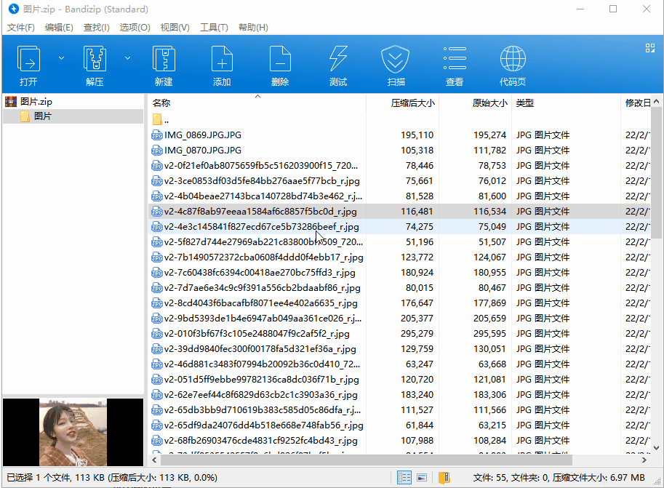The width and height of the screenshot is (664, 488).
Task: Preview the selected file via the 查看 icon
Action: click(x=454, y=64)
